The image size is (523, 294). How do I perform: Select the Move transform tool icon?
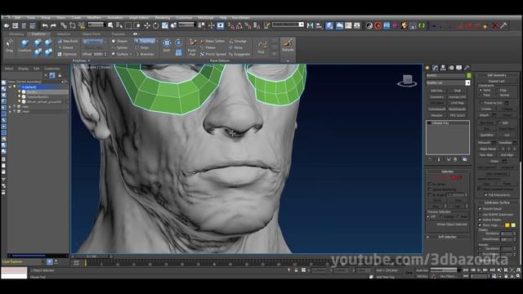pyautogui.click(x=147, y=25)
